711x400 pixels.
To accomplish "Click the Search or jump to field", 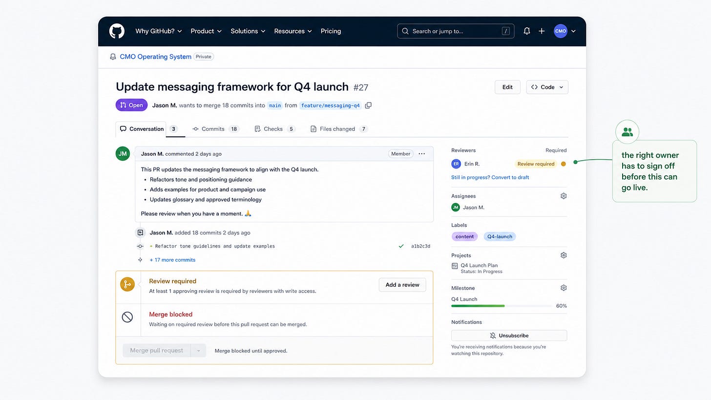I will (456, 31).
